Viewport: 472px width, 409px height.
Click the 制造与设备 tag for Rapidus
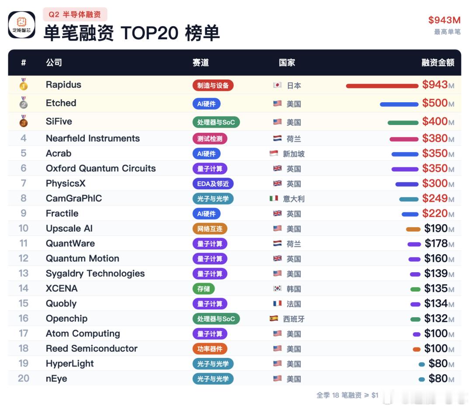[x=213, y=86]
